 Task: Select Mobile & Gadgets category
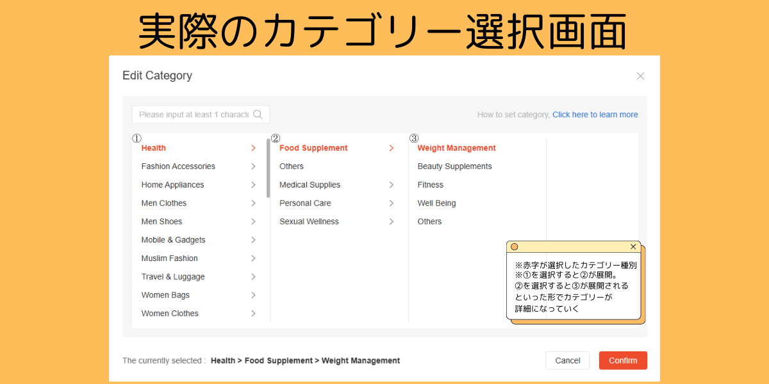click(x=174, y=240)
